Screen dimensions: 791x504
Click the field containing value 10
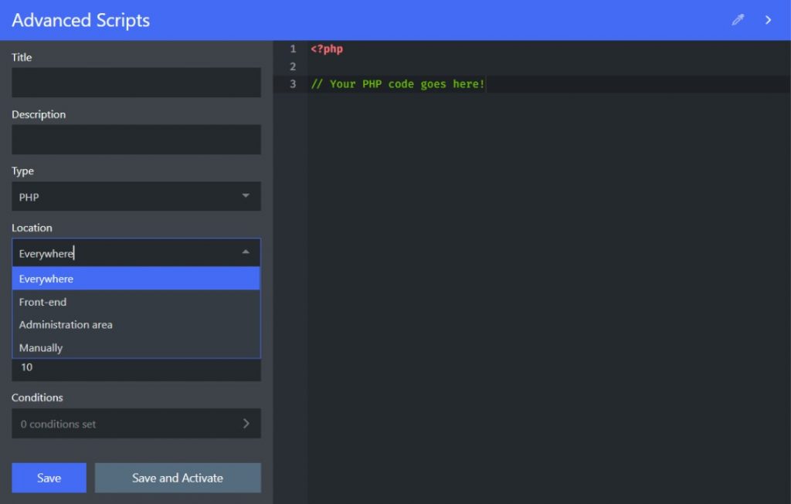click(x=136, y=369)
